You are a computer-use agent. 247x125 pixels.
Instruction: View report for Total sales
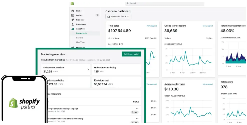(152, 26)
